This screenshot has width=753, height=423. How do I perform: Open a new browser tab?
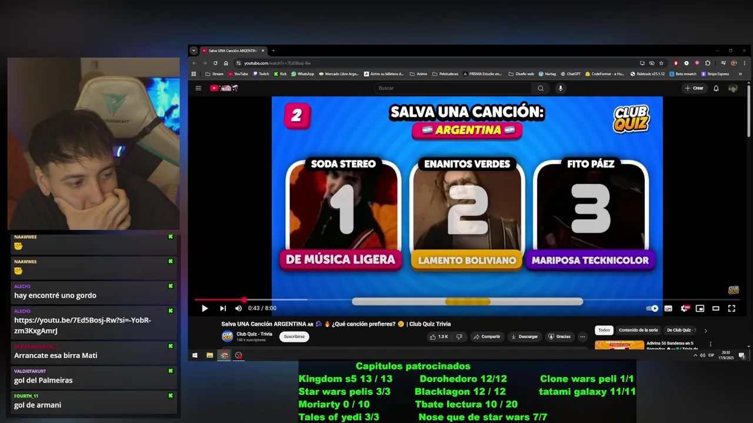point(273,51)
